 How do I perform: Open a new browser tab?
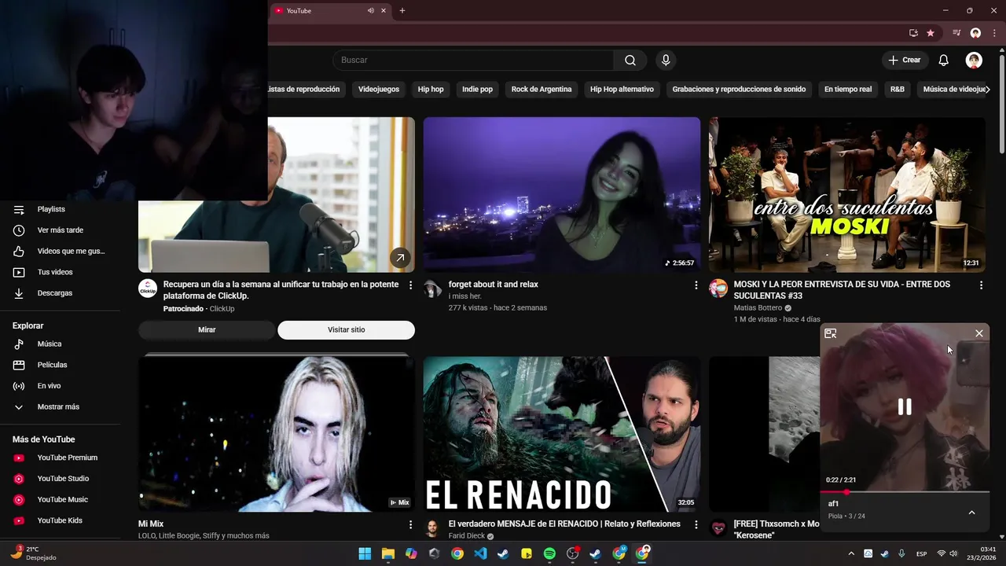pyautogui.click(x=402, y=10)
